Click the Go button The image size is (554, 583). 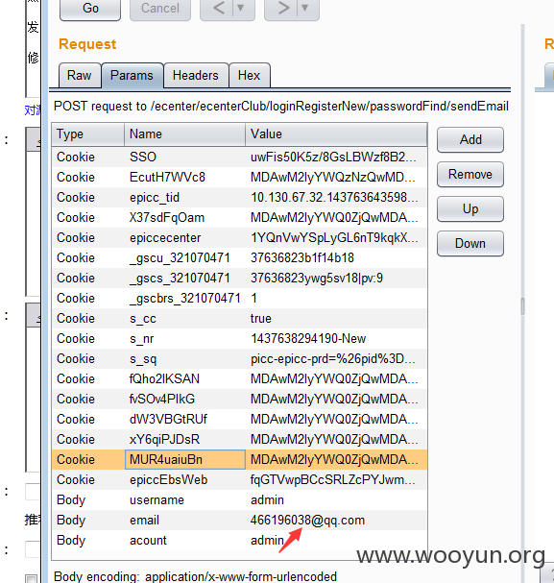point(90,9)
